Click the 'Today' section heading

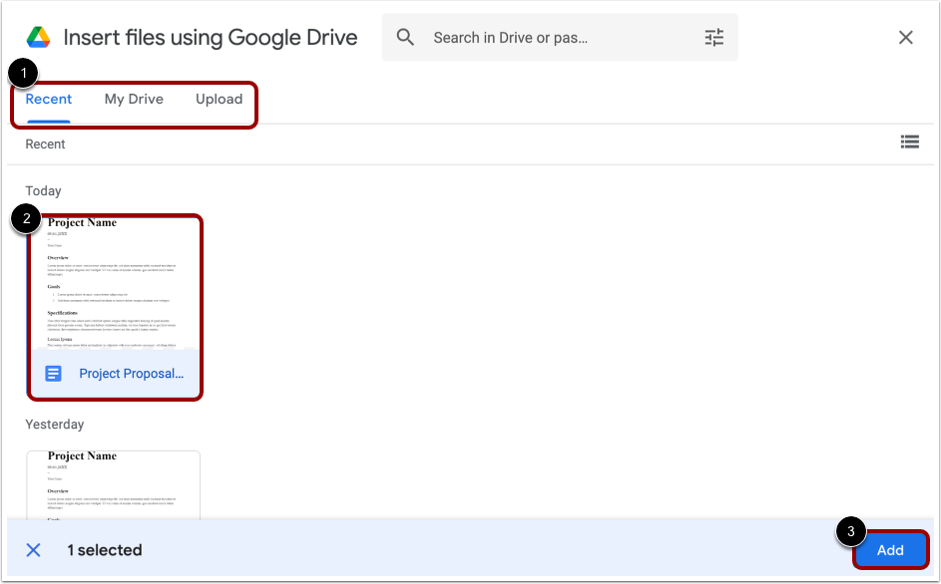[43, 190]
